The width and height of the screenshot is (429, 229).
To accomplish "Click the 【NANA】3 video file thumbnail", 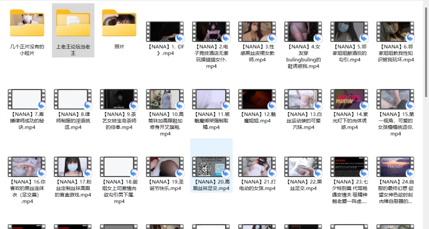I will 257,32.
